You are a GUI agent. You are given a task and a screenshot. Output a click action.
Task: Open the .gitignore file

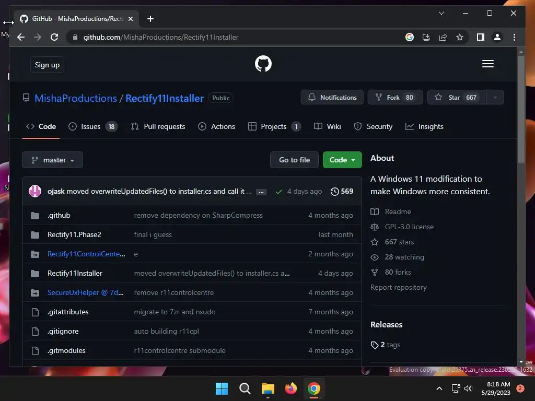coord(63,331)
